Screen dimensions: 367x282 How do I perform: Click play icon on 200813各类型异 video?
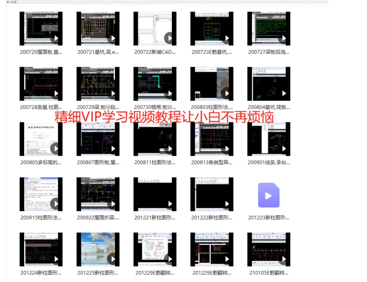[226, 148]
